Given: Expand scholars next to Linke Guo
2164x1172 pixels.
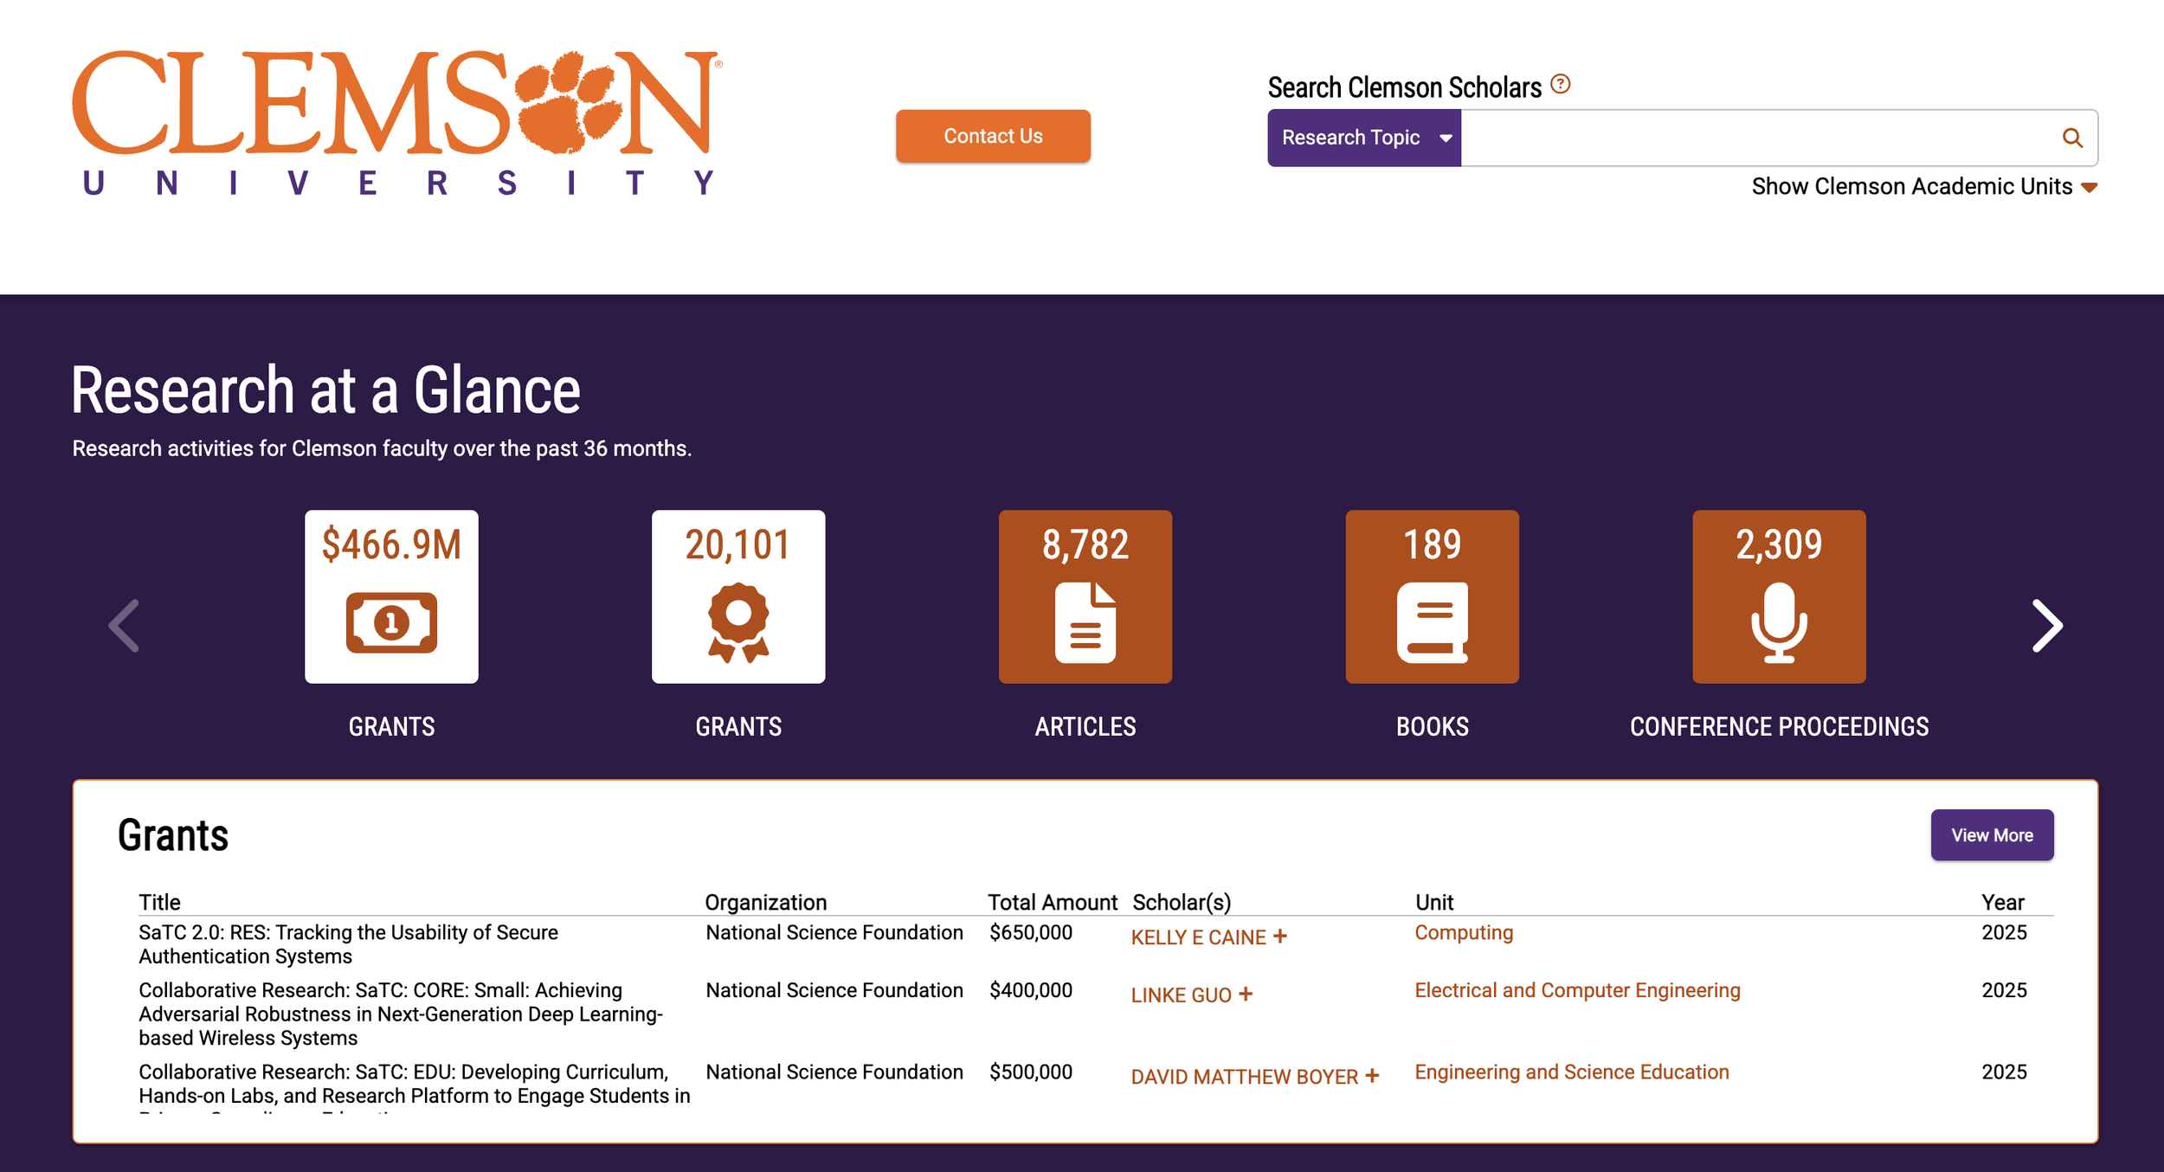Looking at the screenshot, I should [1246, 994].
